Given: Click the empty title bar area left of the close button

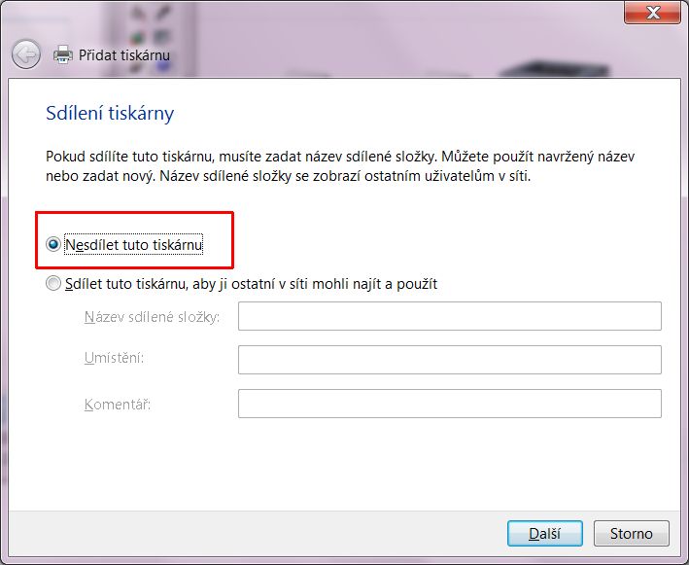Looking at the screenshot, I should 389,14.
